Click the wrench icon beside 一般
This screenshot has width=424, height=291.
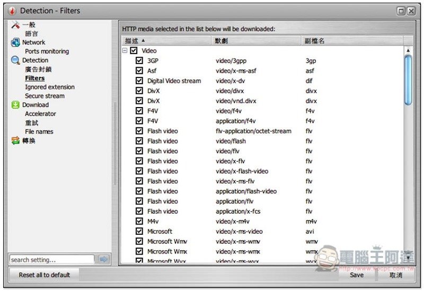point(15,25)
